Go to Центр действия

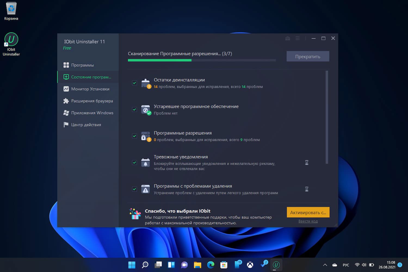(x=88, y=125)
